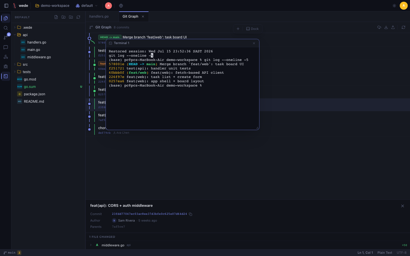
Task: Add a new terminal with plus button
Action: point(238,29)
